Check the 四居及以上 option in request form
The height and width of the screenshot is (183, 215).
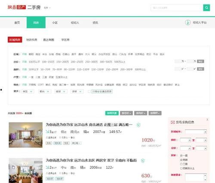tap(181, 168)
